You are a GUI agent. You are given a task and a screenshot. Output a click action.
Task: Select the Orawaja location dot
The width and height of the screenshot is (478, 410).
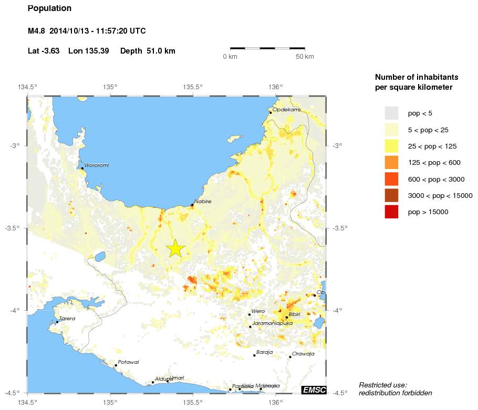coord(290,357)
